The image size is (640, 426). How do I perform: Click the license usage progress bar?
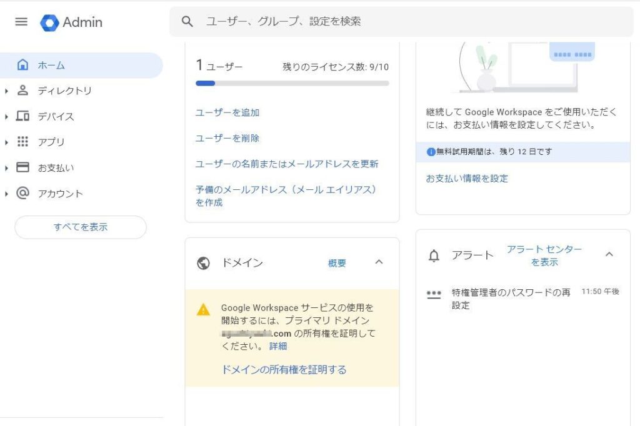tap(292, 83)
